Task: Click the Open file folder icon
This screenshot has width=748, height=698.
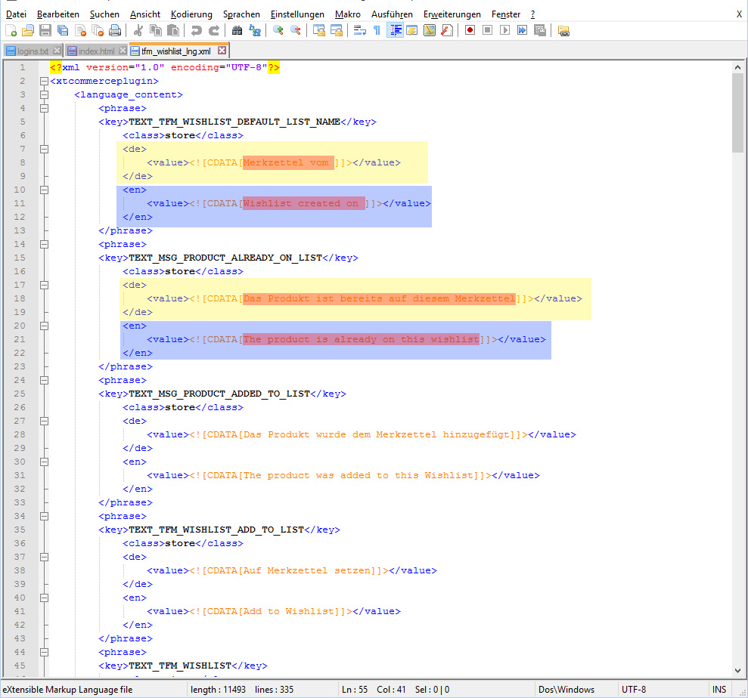Action: click(x=28, y=30)
